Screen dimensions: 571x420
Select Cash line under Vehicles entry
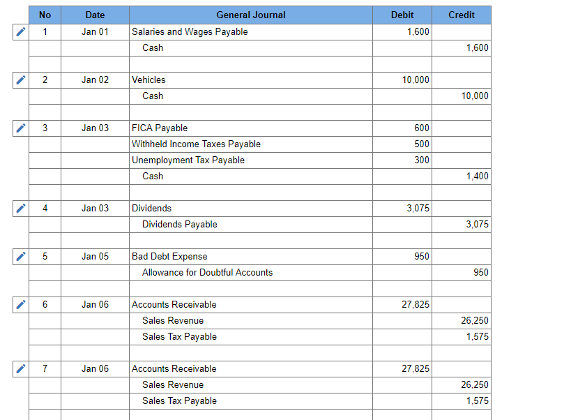pyautogui.click(x=251, y=96)
